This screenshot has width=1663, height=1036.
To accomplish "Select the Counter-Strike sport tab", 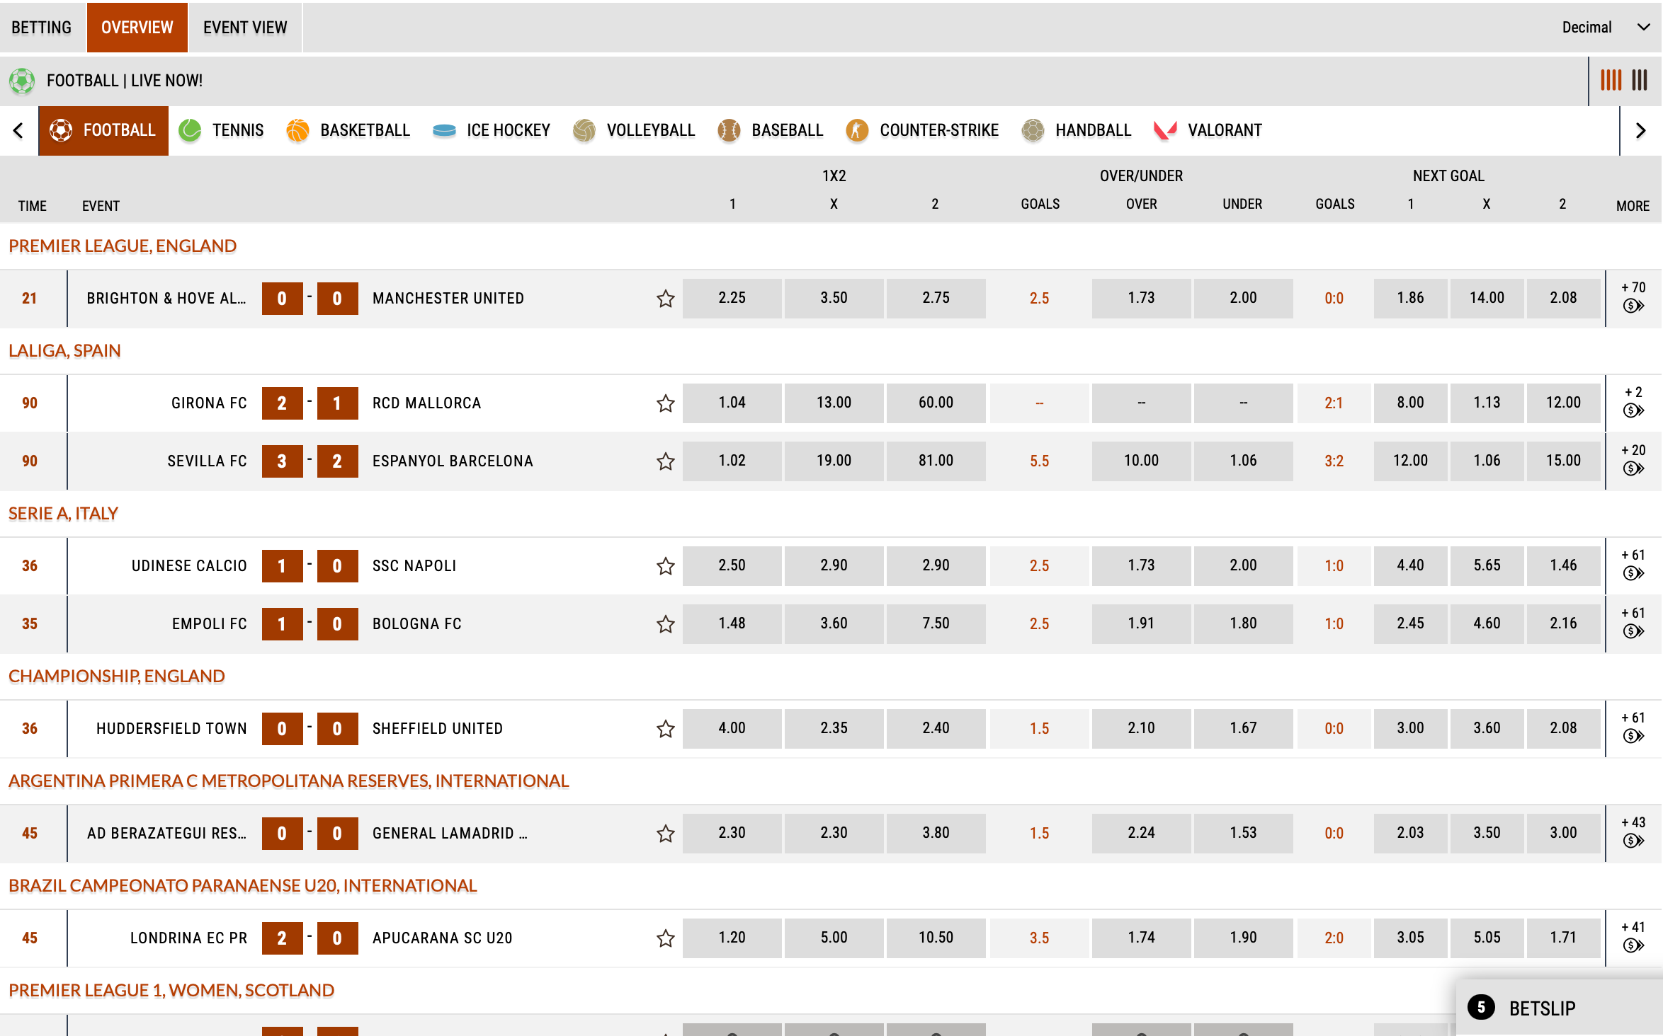I will point(922,130).
